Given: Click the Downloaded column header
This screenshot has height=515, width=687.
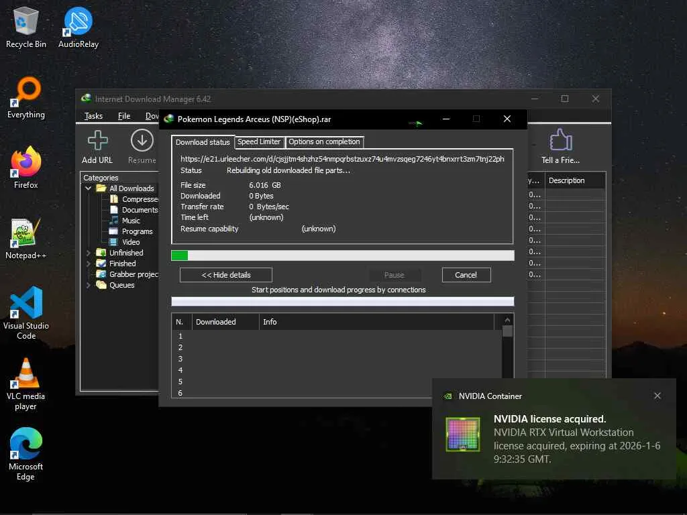Looking at the screenshot, I should click(225, 322).
